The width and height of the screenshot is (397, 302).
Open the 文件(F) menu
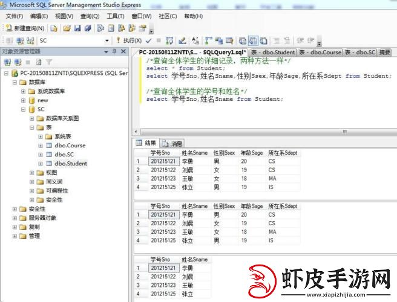pos(15,16)
